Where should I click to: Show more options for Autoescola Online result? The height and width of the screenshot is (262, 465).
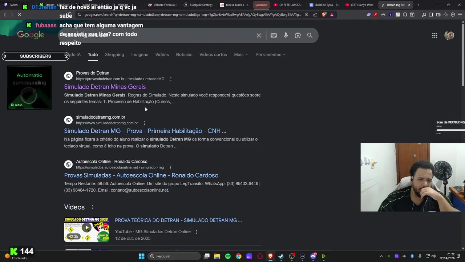point(170,167)
